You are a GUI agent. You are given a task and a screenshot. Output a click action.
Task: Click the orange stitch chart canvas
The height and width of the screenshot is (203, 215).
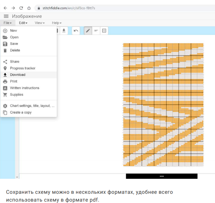(163, 105)
